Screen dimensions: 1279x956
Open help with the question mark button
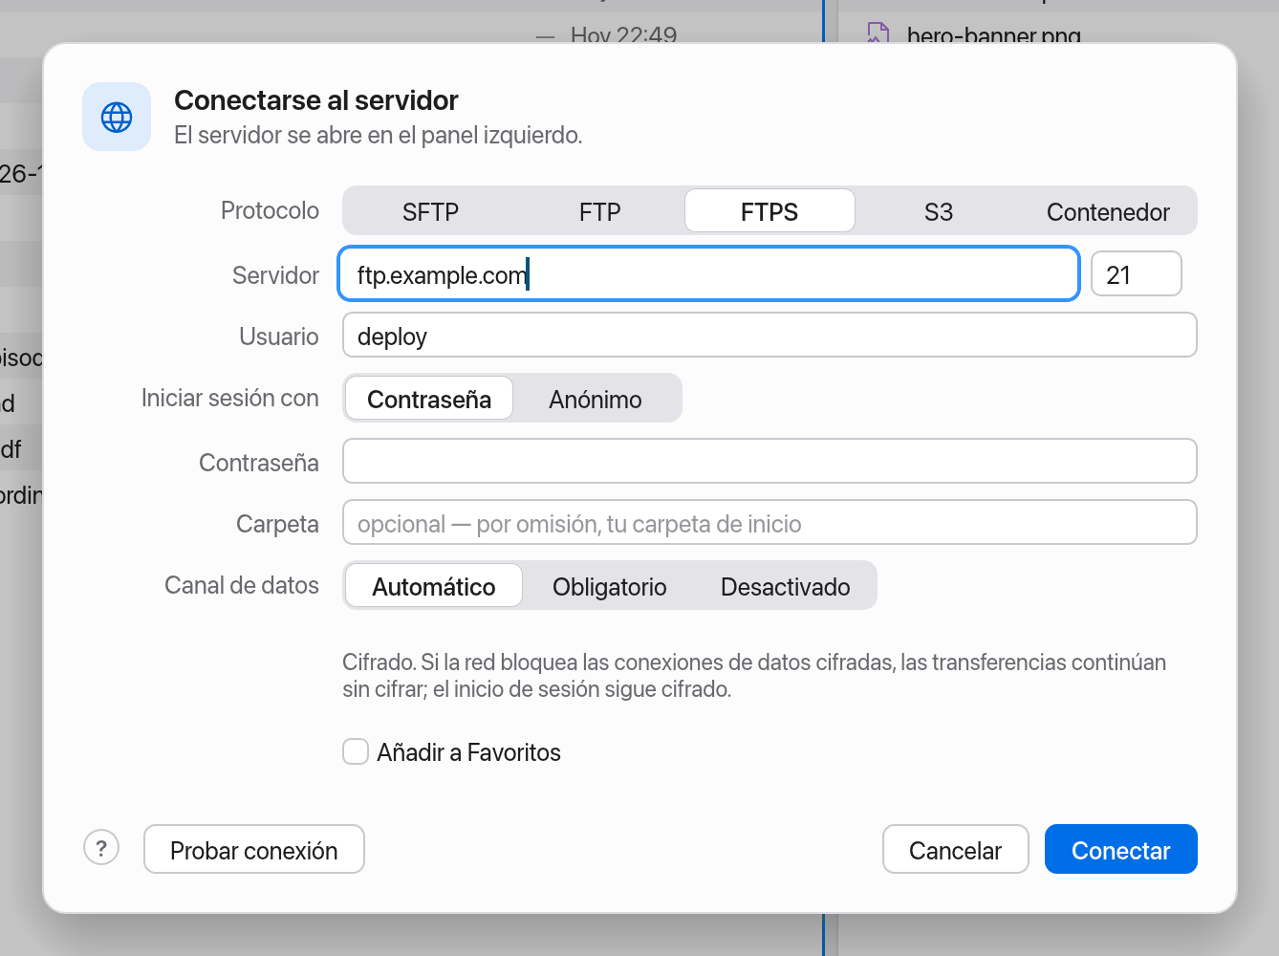(x=101, y=847)
